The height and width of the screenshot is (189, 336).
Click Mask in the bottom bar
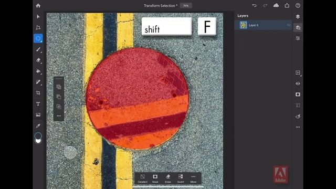click(155, 178)
